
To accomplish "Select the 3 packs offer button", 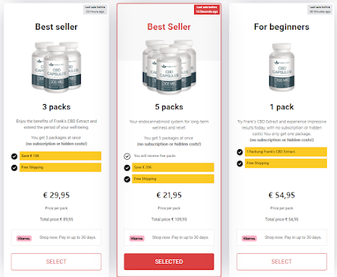I will pos(56,262).
